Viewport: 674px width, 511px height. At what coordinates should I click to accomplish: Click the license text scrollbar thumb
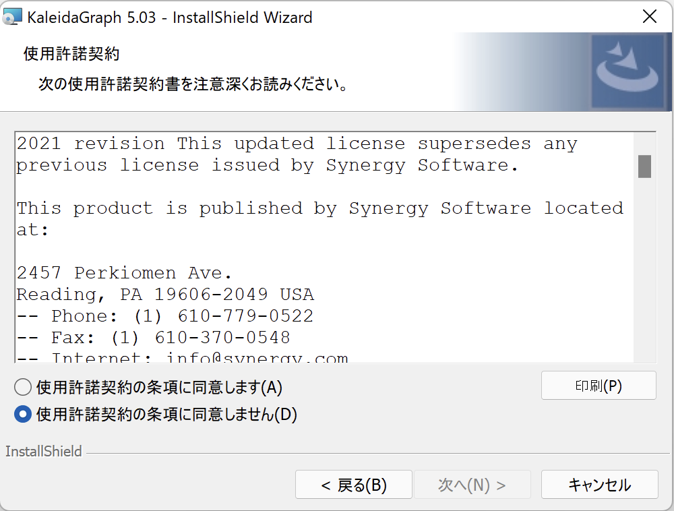(x=644, y=166)
